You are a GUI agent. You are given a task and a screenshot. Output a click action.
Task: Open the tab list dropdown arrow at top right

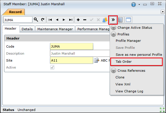coord(163,12)
